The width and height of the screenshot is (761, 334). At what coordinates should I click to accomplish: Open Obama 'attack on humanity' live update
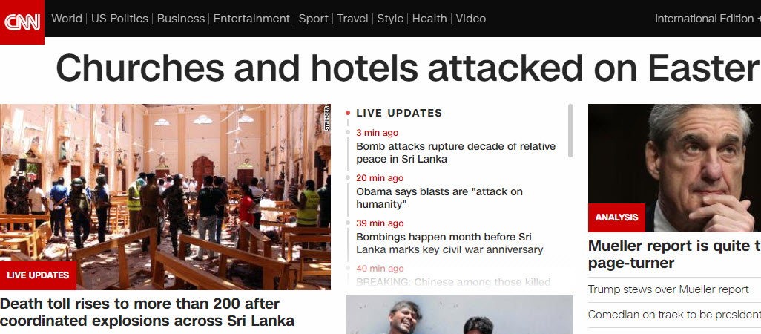pos(439,197)
